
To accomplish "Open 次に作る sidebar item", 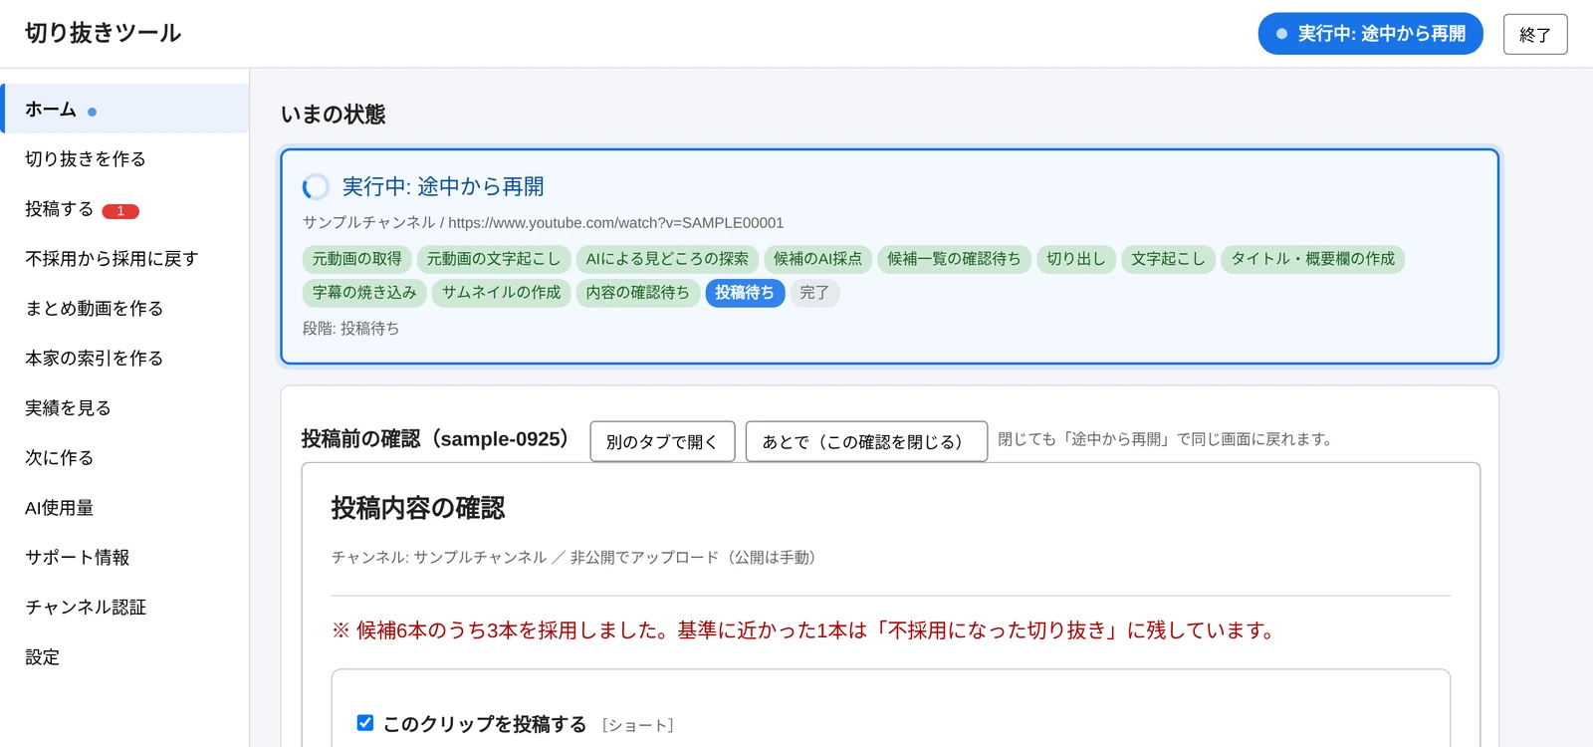I will 124,457.
